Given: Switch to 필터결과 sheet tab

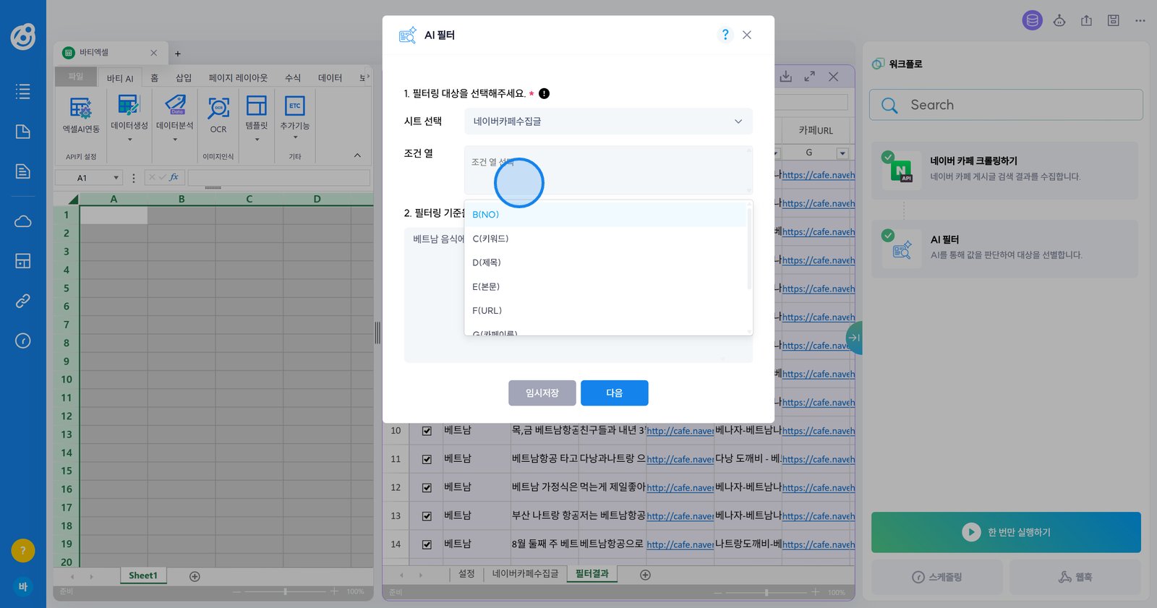Looking at the screenshot, I should tap(592, 574).
